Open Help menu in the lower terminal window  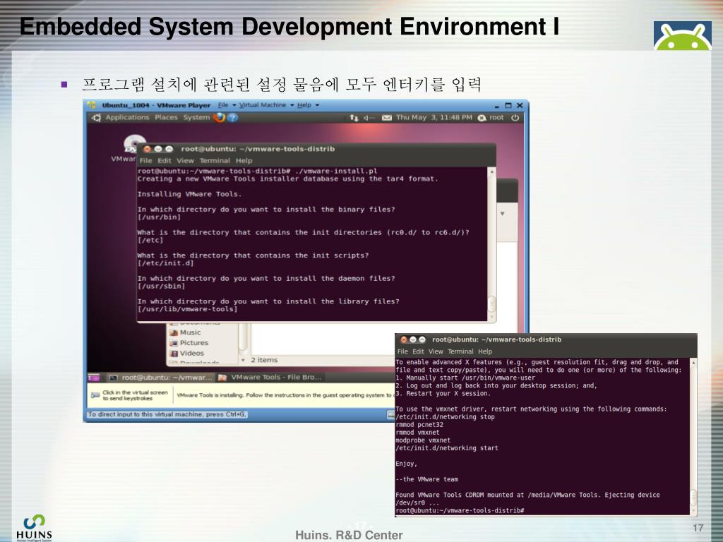click(485, 351)
